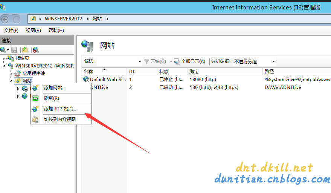Expand breadcrumb arrow after 网站

click(x=108, y=19)
